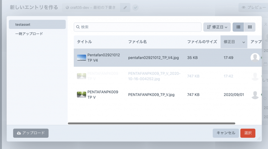Click 747 KB in PENTAFANPK009_TP_V.jpg row
268x149 pixels.
193,95
